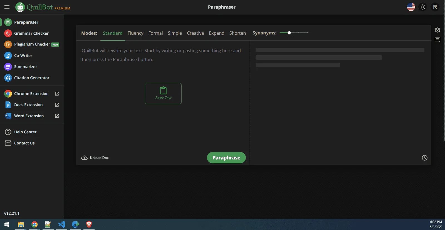This screenshot has height=230, width=445.
Task: Open paraphraser settings gear icon
Action: 437,30
